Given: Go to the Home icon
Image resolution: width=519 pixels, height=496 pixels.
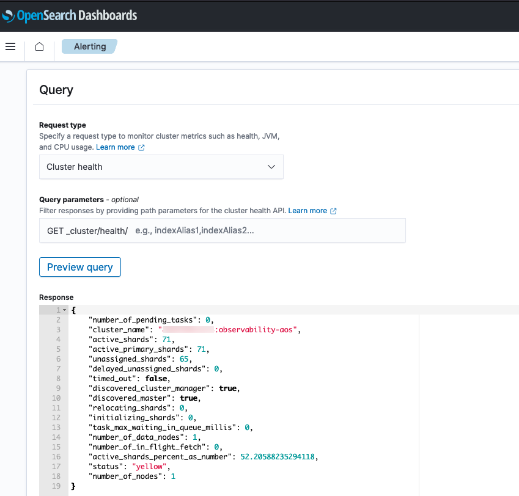Looking at the screenshot, I should [x=39, y=46].
